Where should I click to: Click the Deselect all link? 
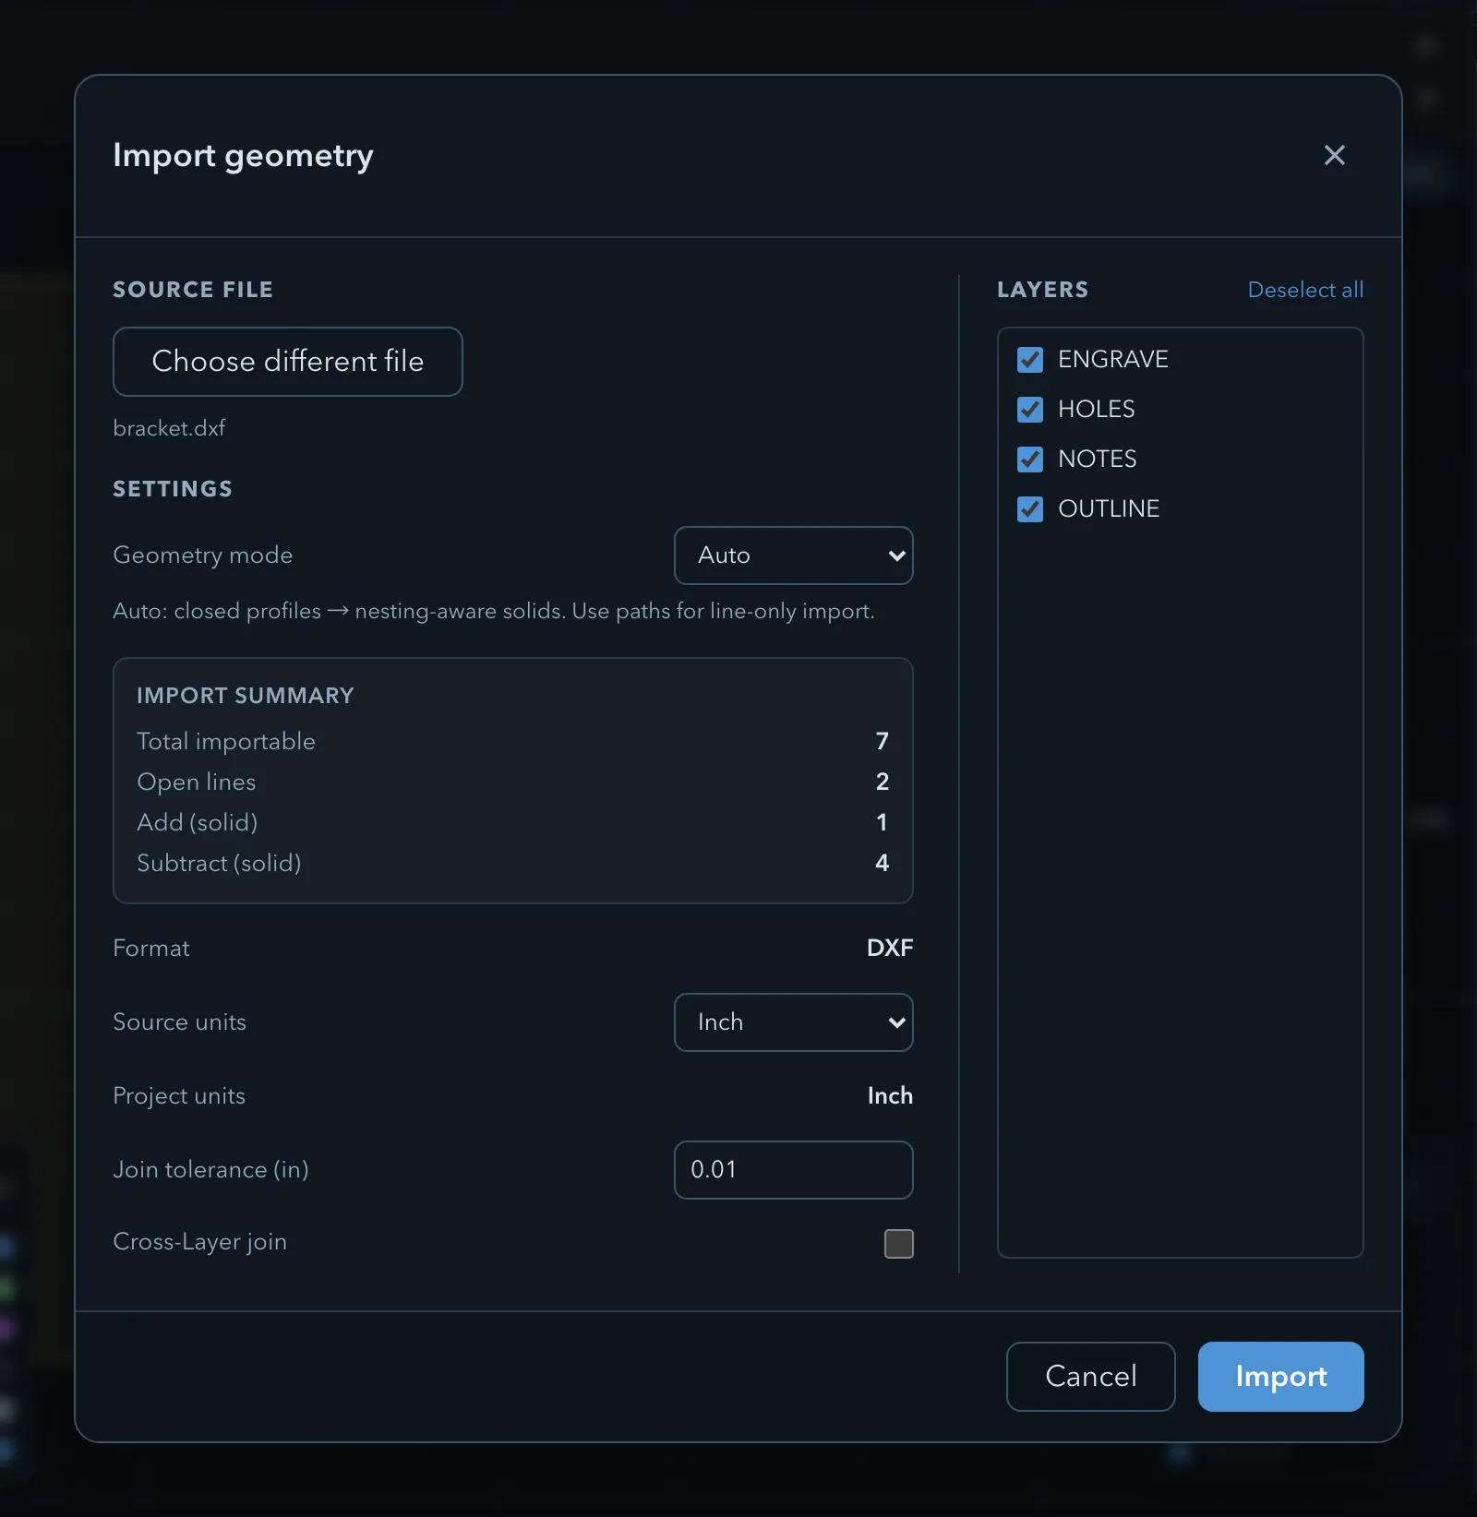coord(1305,290)
